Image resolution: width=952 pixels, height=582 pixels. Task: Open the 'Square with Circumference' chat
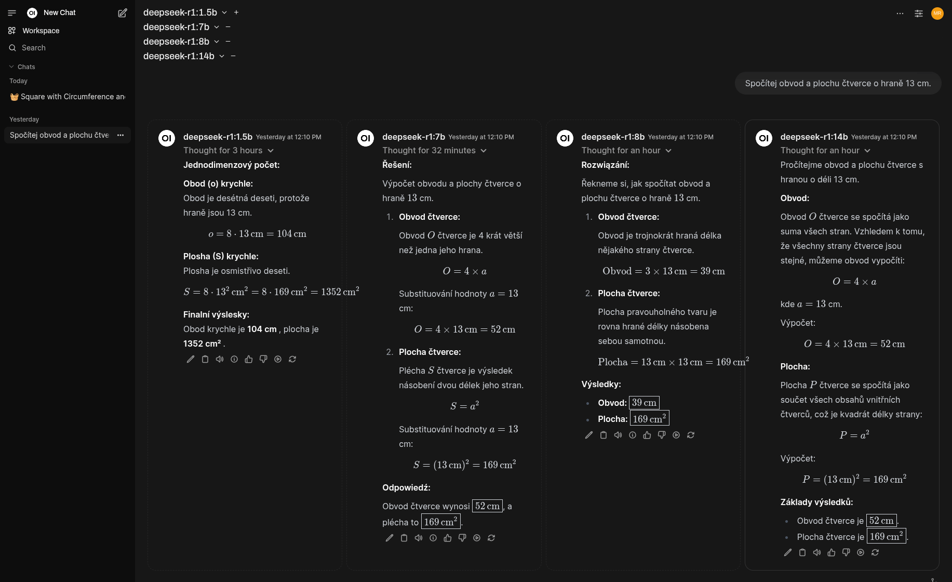pos(67,97)
